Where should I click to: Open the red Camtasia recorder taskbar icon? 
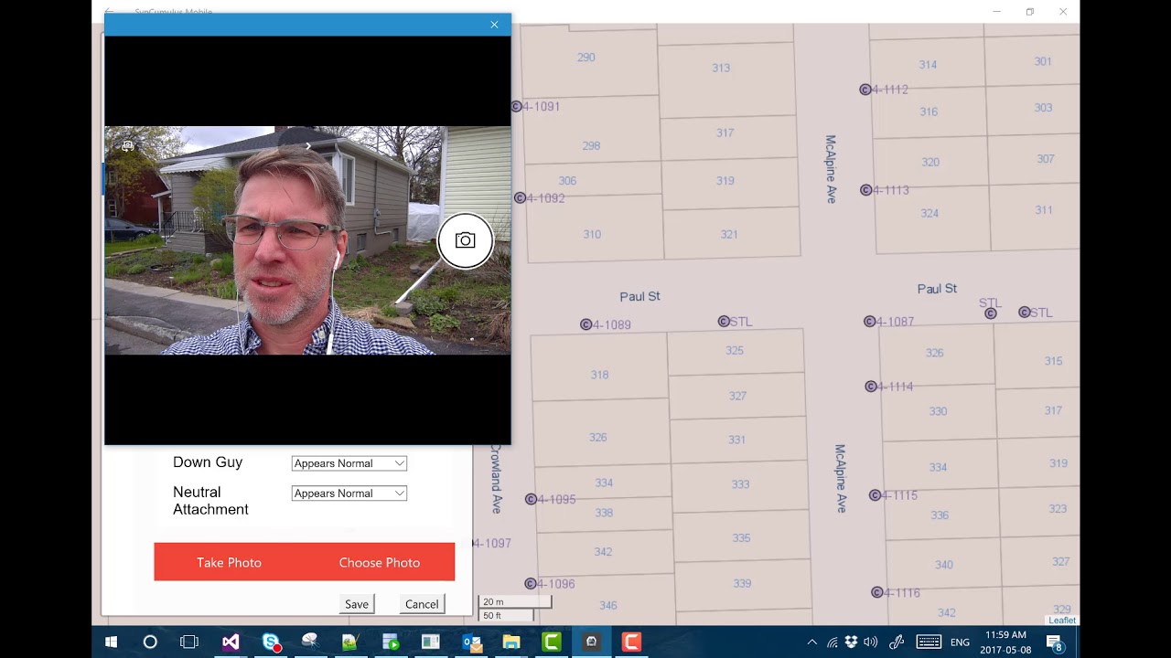631,642
